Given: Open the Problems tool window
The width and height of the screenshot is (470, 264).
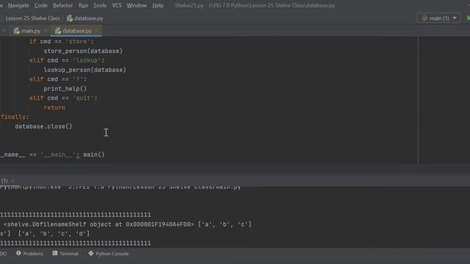Looking at the screenshot, I should [x=29, y=254].
